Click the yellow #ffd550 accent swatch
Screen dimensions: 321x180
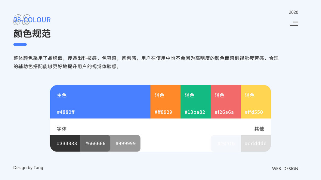coord(256,102)
